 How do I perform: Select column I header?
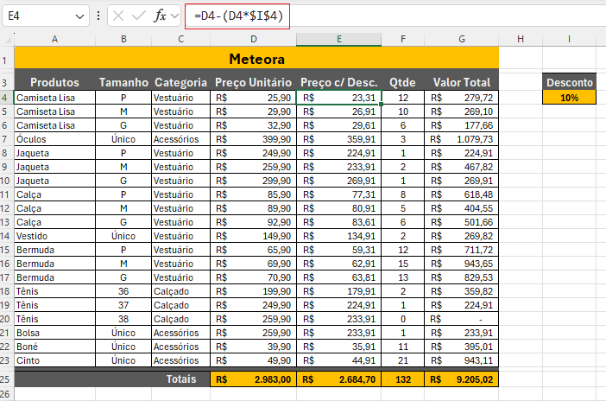(x=569, y=39)
